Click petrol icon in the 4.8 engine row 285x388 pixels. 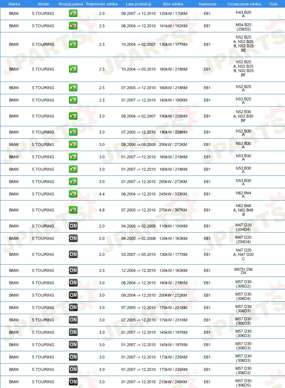[x=73, y=210]
